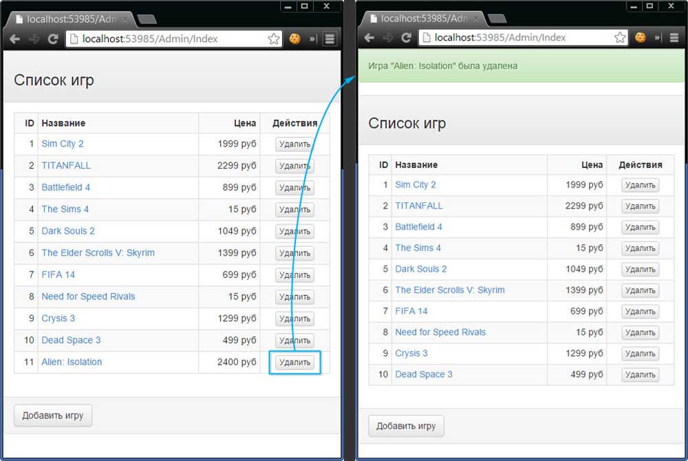Image resolution: width=688 pixels, height=461 pixels.
Task: Close the localhost tab in left window
Action: [125, 19]
